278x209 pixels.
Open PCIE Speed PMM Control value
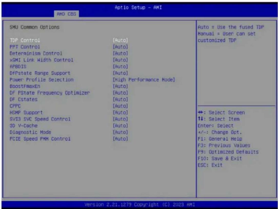pos(120,139)
